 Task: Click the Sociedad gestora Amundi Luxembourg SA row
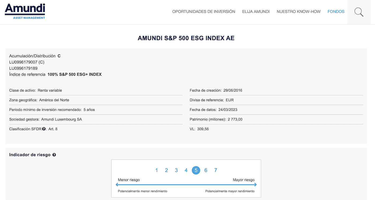(x=46, y=119)
